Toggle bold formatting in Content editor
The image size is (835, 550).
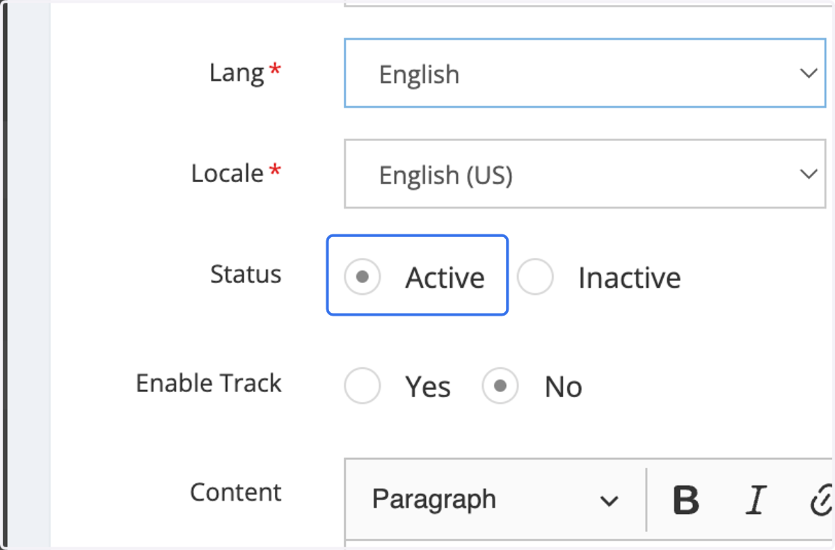tap(686, 499)
